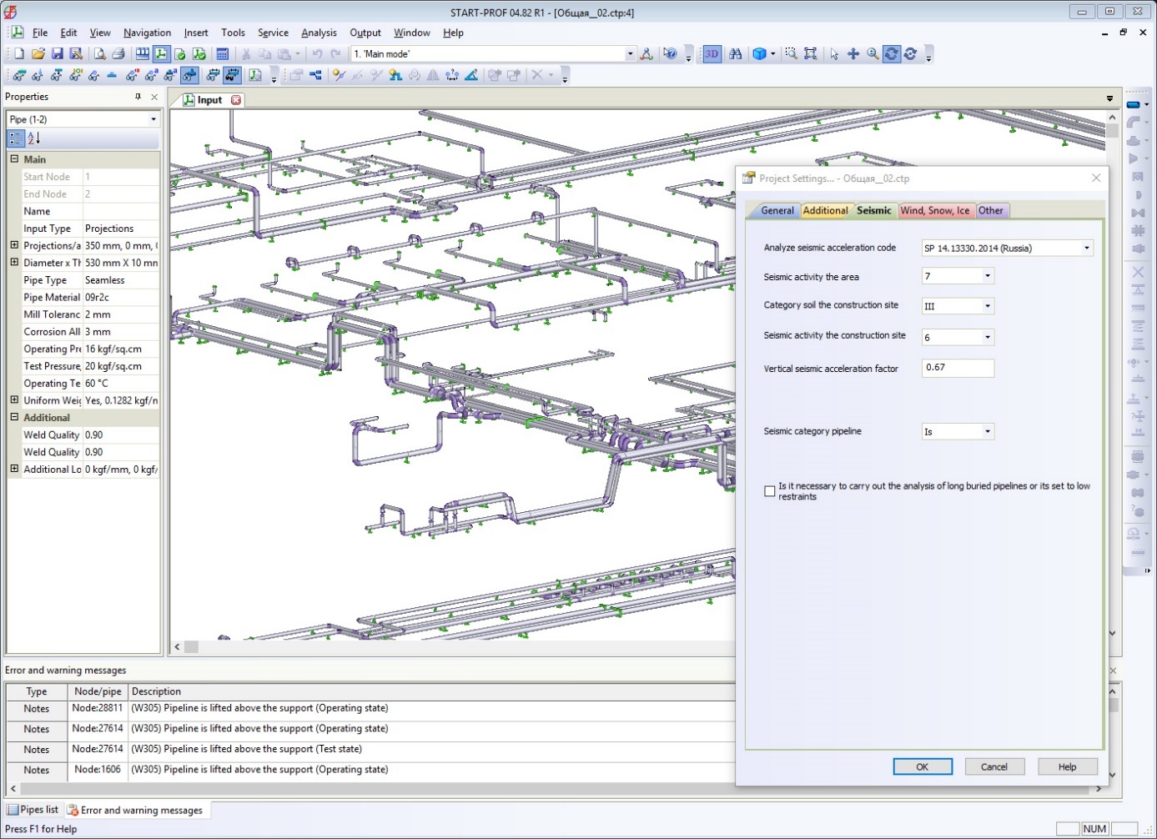Viewport: 1157px width, 839px height.
Task: Open file with the folder icon
Action: (38, 53)
